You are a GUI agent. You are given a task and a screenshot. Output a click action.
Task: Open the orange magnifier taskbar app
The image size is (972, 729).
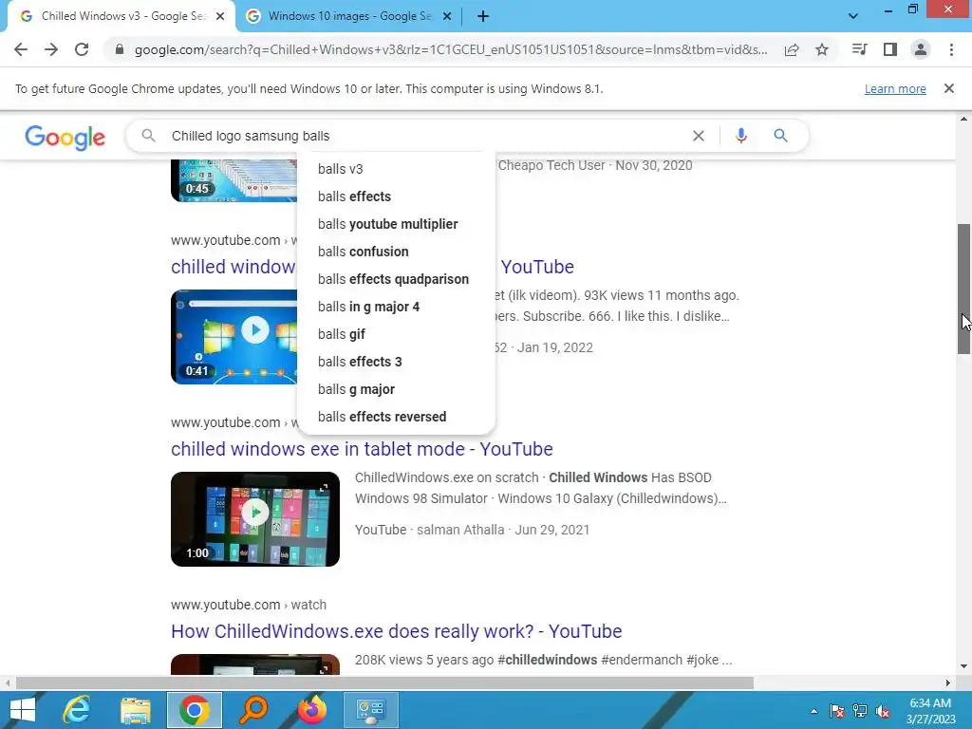tap(253, 710)
